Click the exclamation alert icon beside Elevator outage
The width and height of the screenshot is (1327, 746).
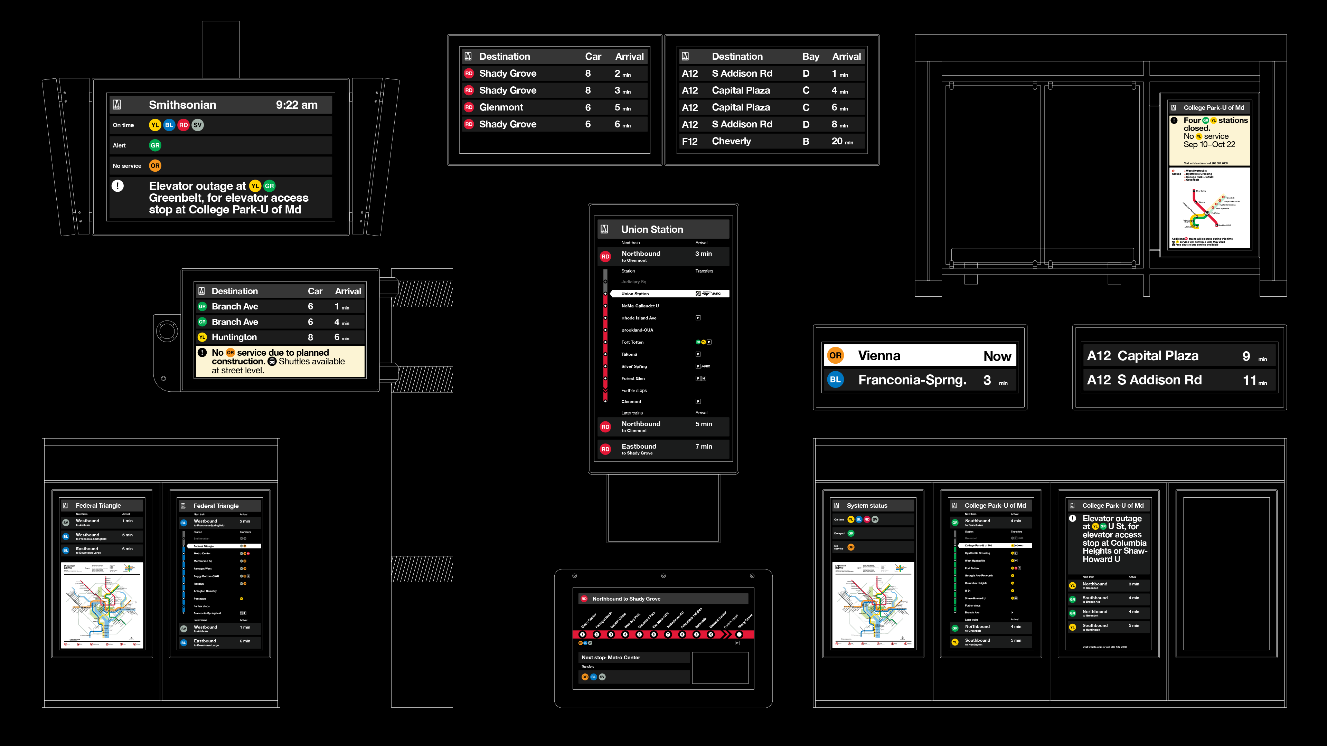[x=117, y=186]
